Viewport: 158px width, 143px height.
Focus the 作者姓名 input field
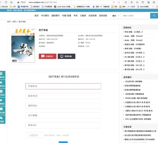[63, 86]
